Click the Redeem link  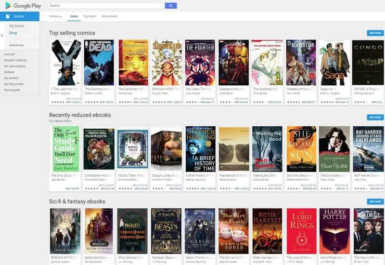tap(9, 72)
